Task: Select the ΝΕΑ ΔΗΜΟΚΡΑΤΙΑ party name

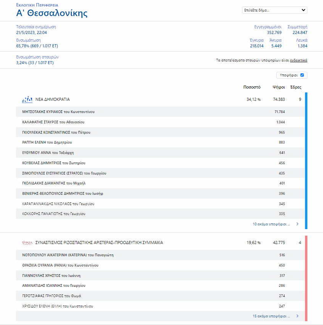Action: click(53, 99)
